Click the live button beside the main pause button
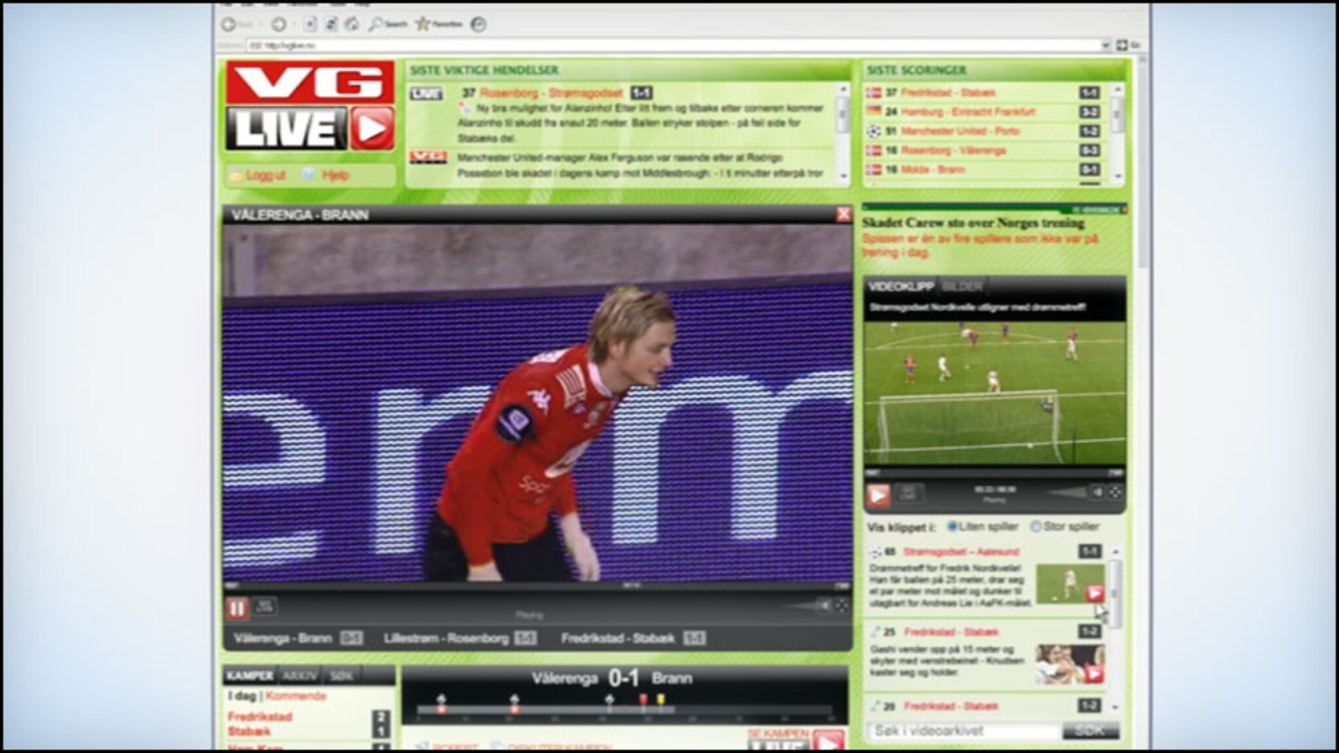Screen dimensions: 1339x753 click(x=264, y=606)
